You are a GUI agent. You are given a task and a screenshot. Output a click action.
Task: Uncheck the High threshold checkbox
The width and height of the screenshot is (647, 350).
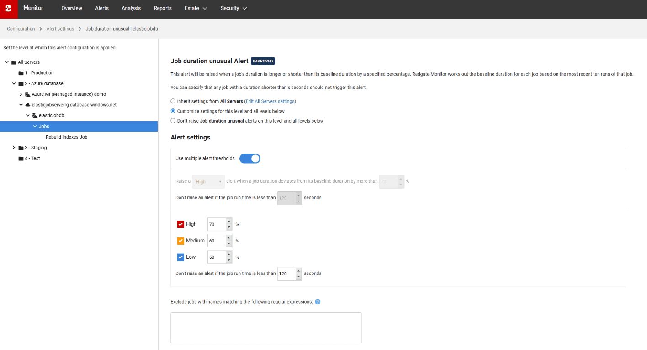(x=180, y=224)
